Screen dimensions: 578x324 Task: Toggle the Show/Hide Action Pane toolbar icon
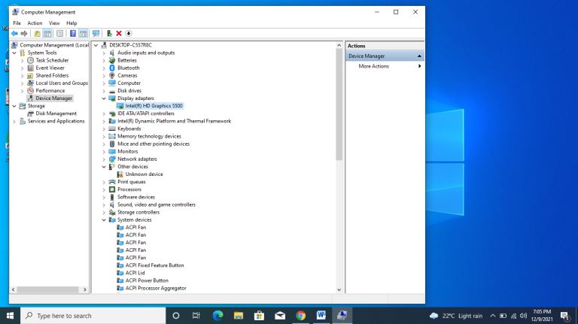[x=84, y=34]
